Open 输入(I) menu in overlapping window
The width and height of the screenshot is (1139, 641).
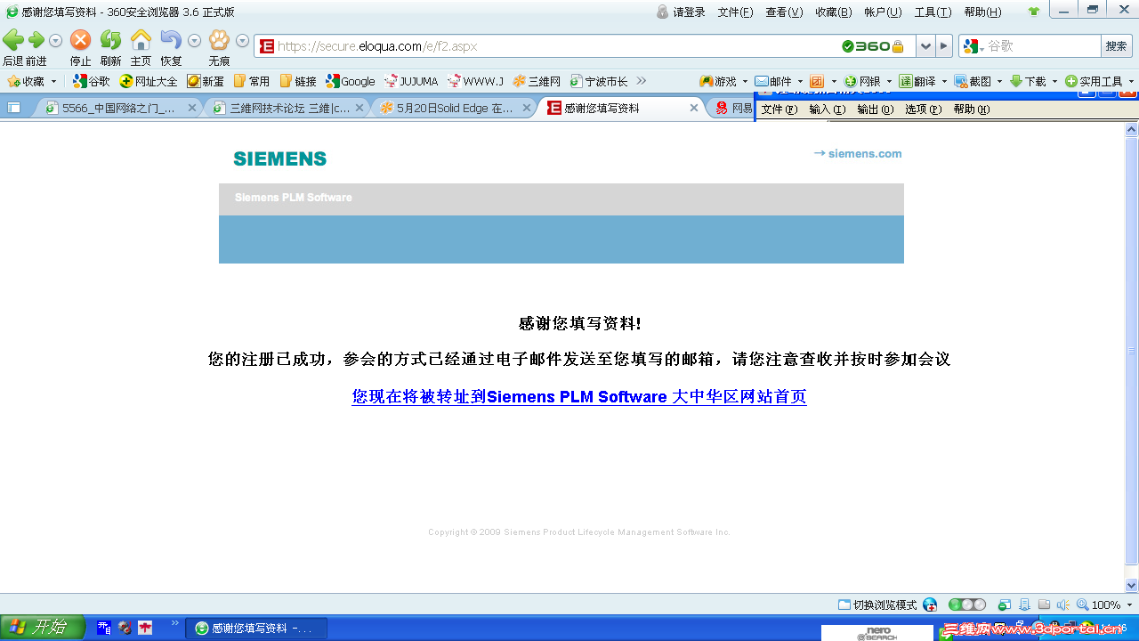828,110
